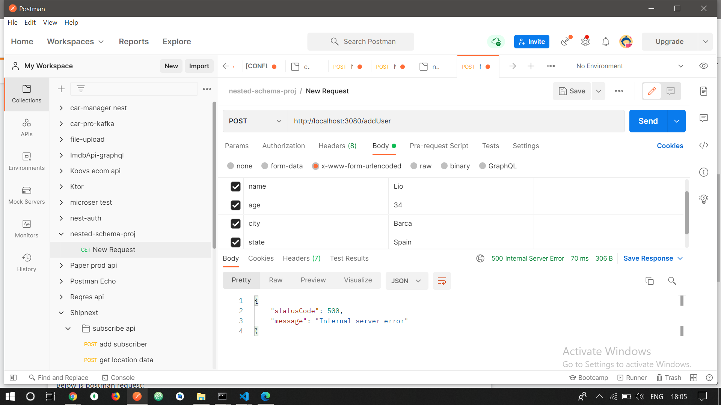Toggle the sidebar visibility icon
This screenshot has height=405, width=721.
pos(13,378)
